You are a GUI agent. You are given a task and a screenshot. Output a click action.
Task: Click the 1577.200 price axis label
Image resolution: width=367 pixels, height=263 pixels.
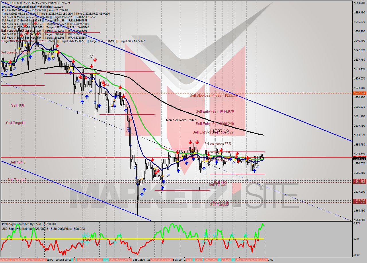[359, 192]
